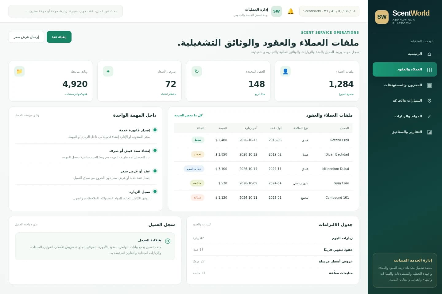Click the عروض أسعار مرسلة row

click(273, 261)
